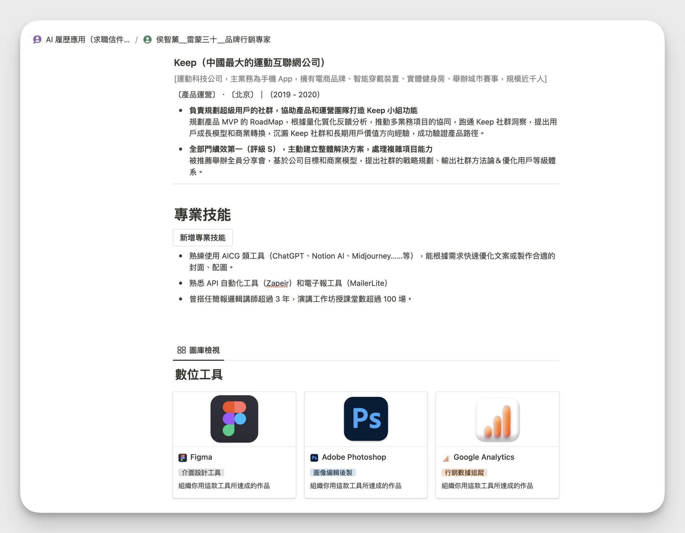The height and width of the screenshot is (533, 685).
Task: Click the 介面設計工具 tag on the Figma card
Action: click(x=201, y=473)
